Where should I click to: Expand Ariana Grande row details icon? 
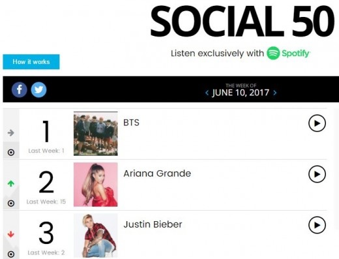11,204
